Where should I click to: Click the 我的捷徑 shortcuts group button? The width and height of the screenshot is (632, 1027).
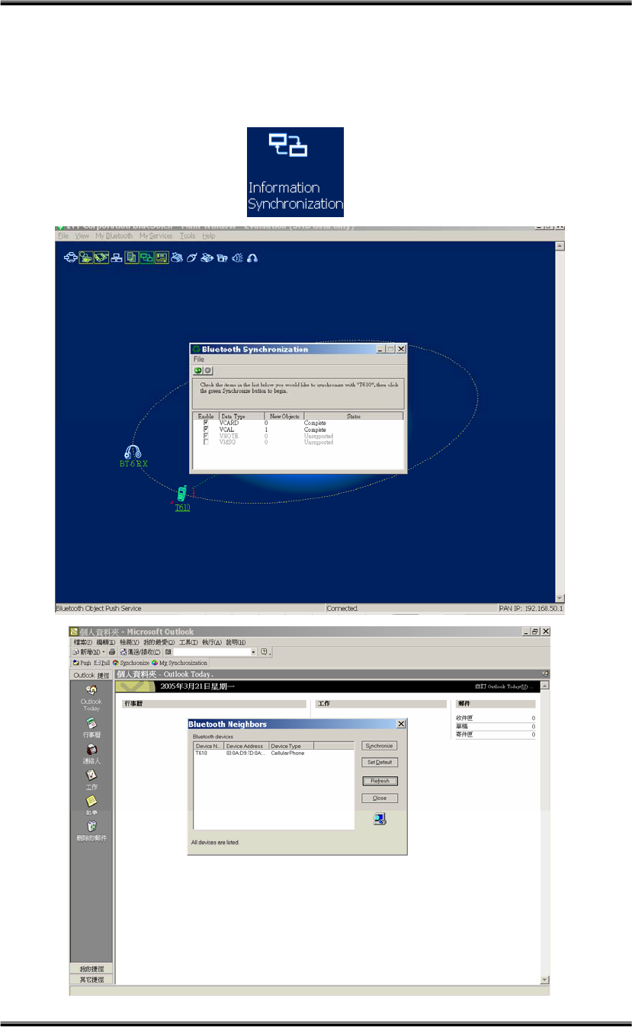pos(91,968)
